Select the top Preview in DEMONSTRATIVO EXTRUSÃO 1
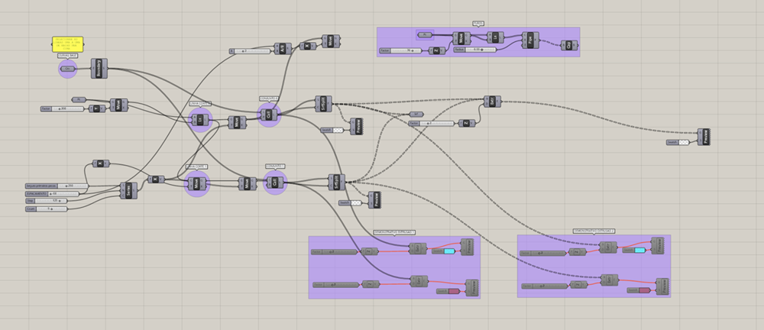764x330 pixels. tap(467, 247)
